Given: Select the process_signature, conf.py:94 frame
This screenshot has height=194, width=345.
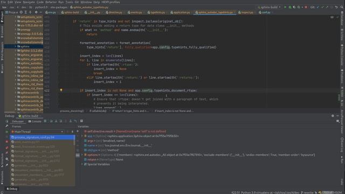Looking at the screenshot, I should pos(42,137).
